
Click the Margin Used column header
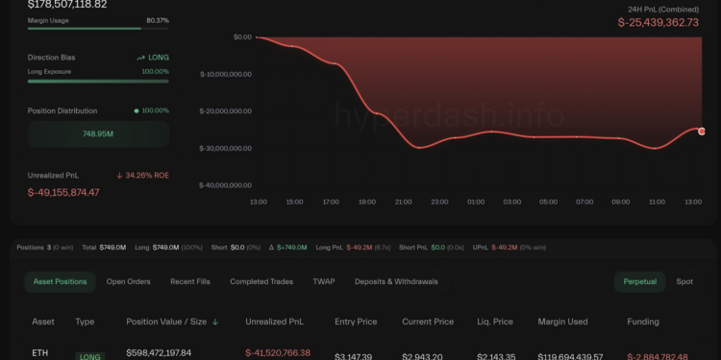pos(562,322)
